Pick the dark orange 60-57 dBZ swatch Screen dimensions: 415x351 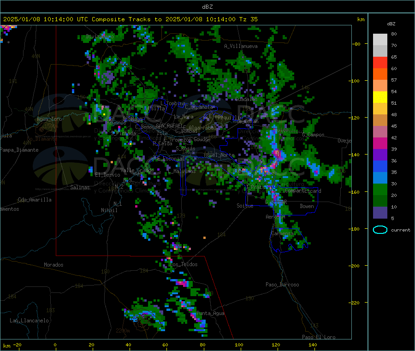click(x=380, y=74)
